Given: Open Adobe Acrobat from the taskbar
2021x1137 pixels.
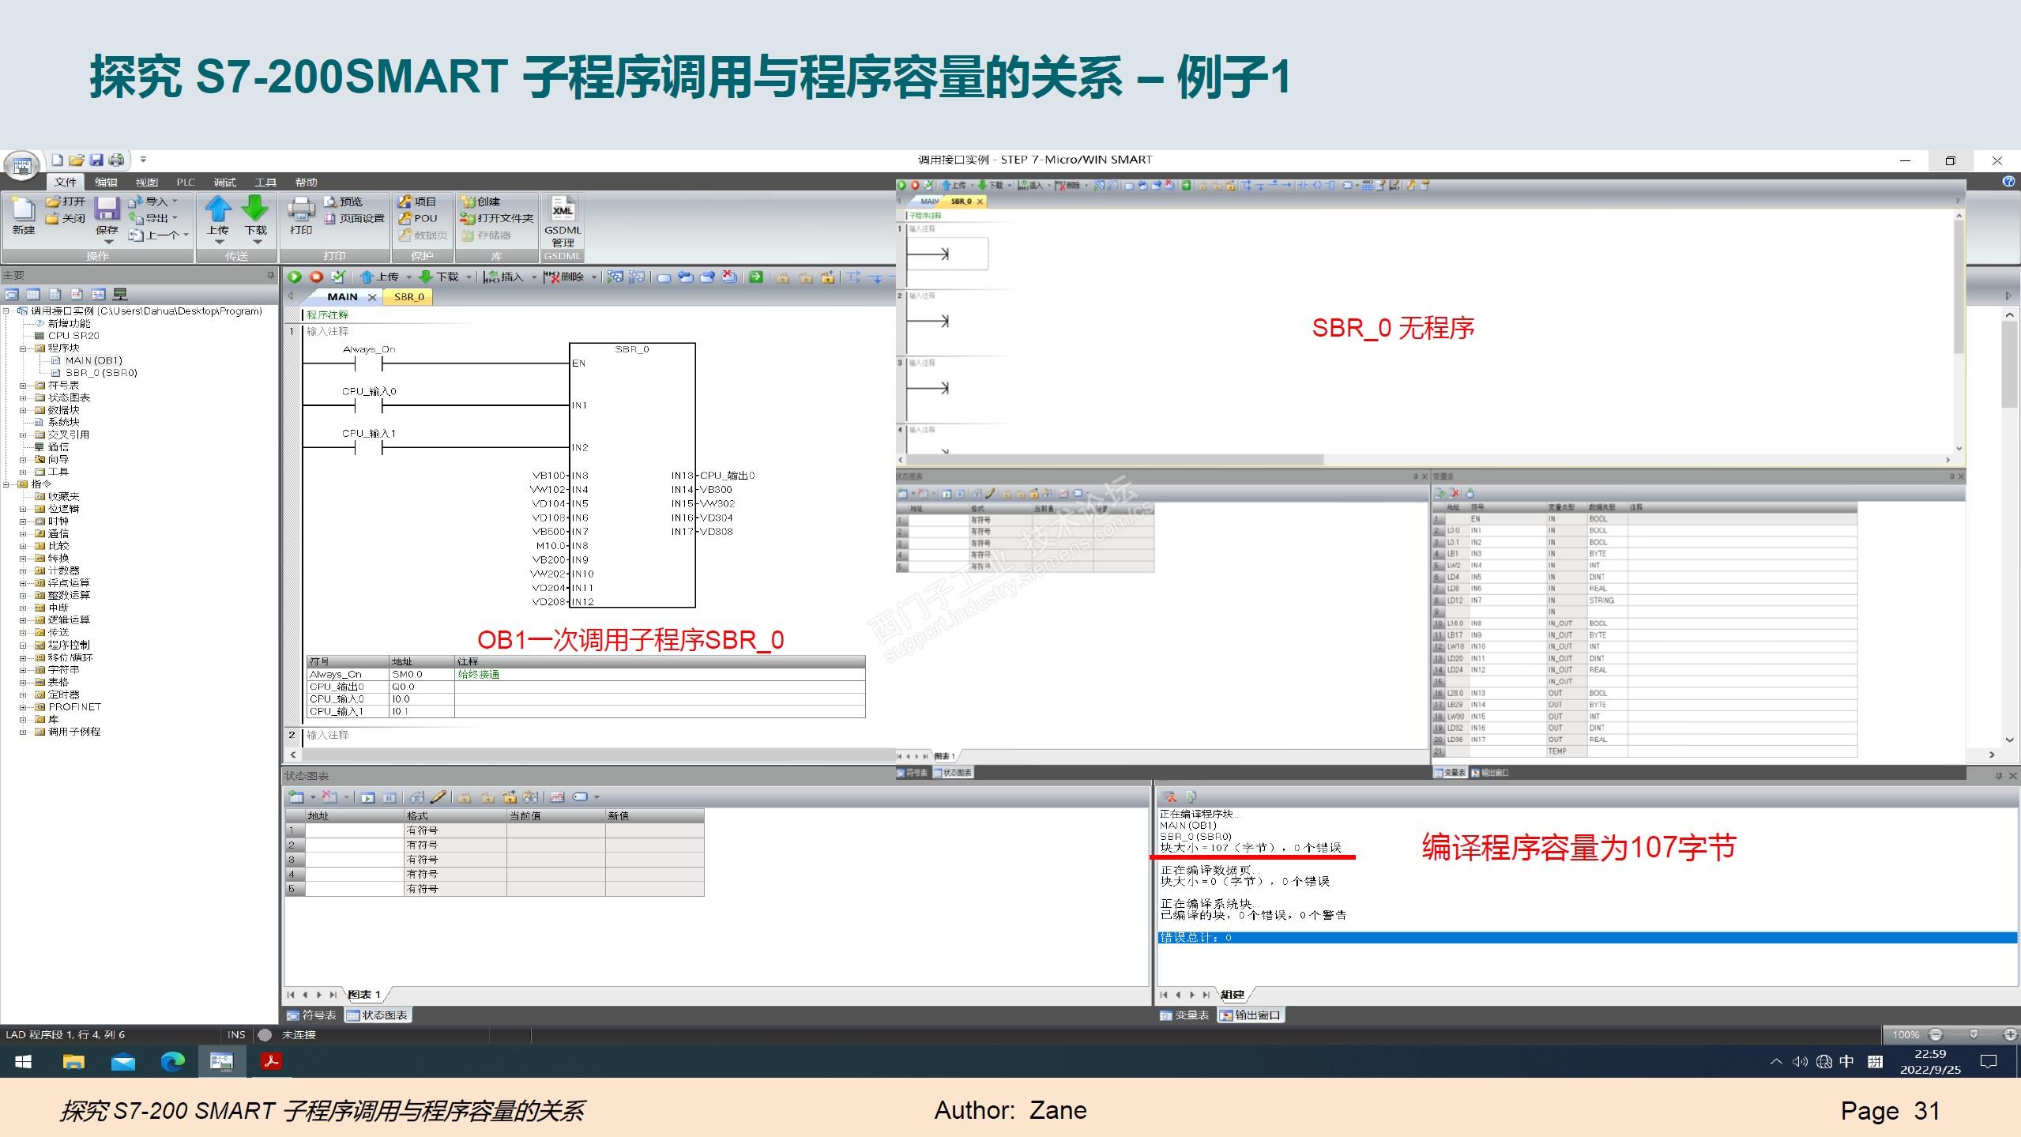Looking at the screenshot, I should click(271, 1061).
